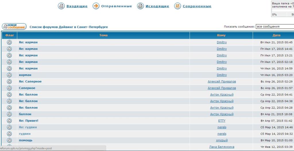Click flag icon beside the 'Саперное' message
The width and height of the screenshot is (294, 151).
click(9, 88)
